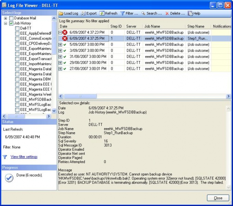Click the log grid scroll-right arrow
This screenshot has height=206, width=233.
point(229,96)
